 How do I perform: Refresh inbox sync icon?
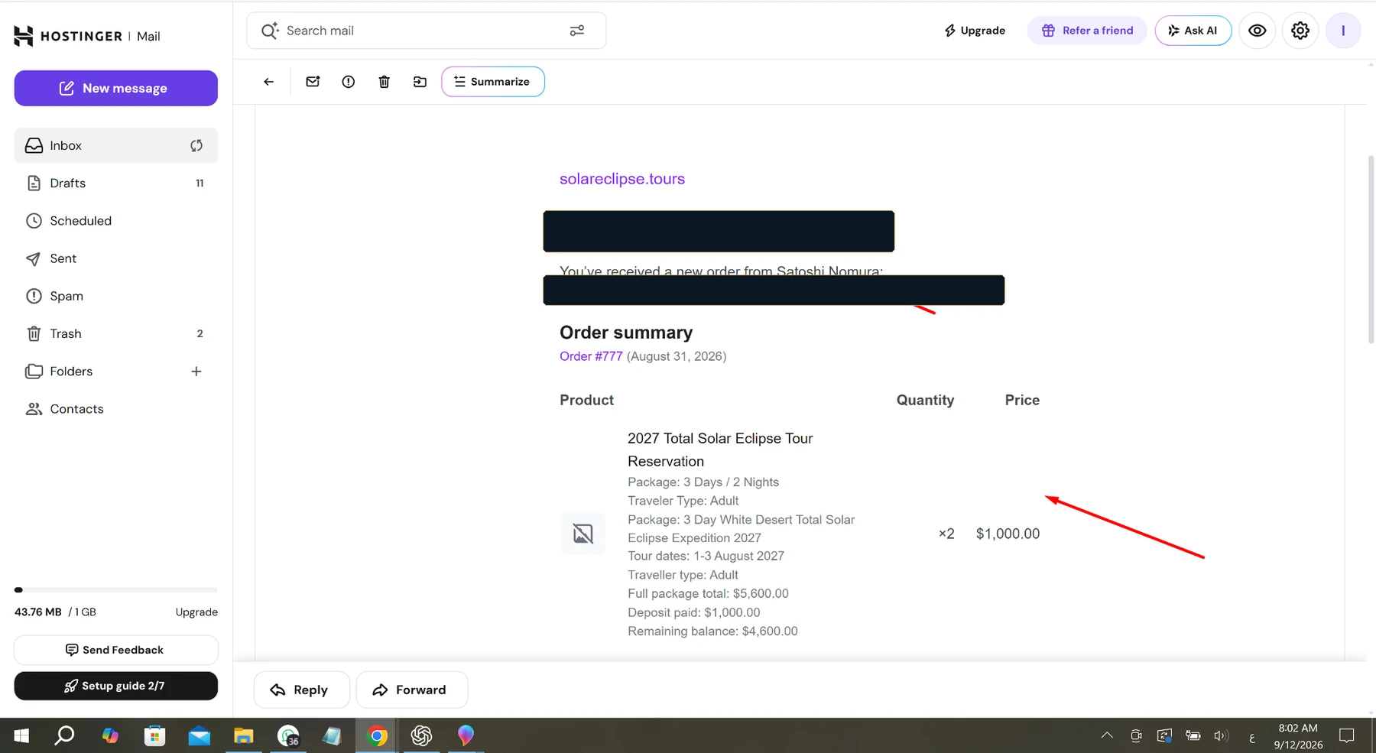point(196,145)
